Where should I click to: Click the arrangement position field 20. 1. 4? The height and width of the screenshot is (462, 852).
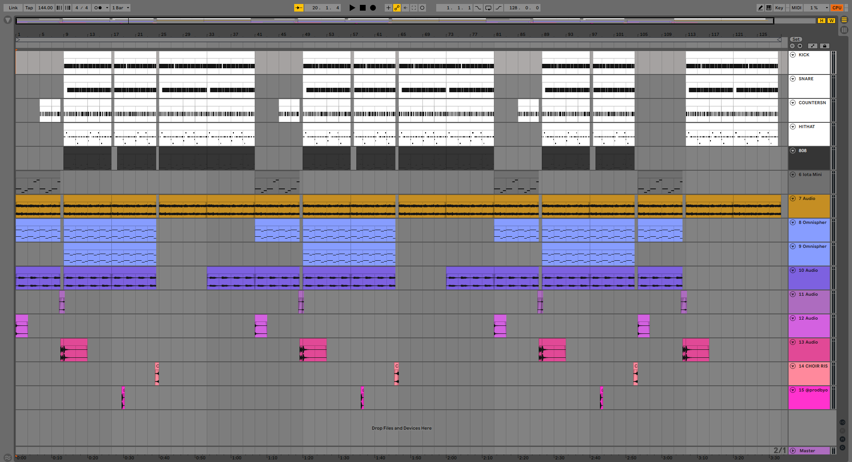click(x=323, y=8)
